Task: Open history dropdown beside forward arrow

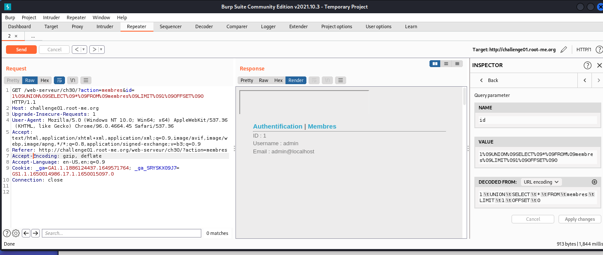Action: 101,50
